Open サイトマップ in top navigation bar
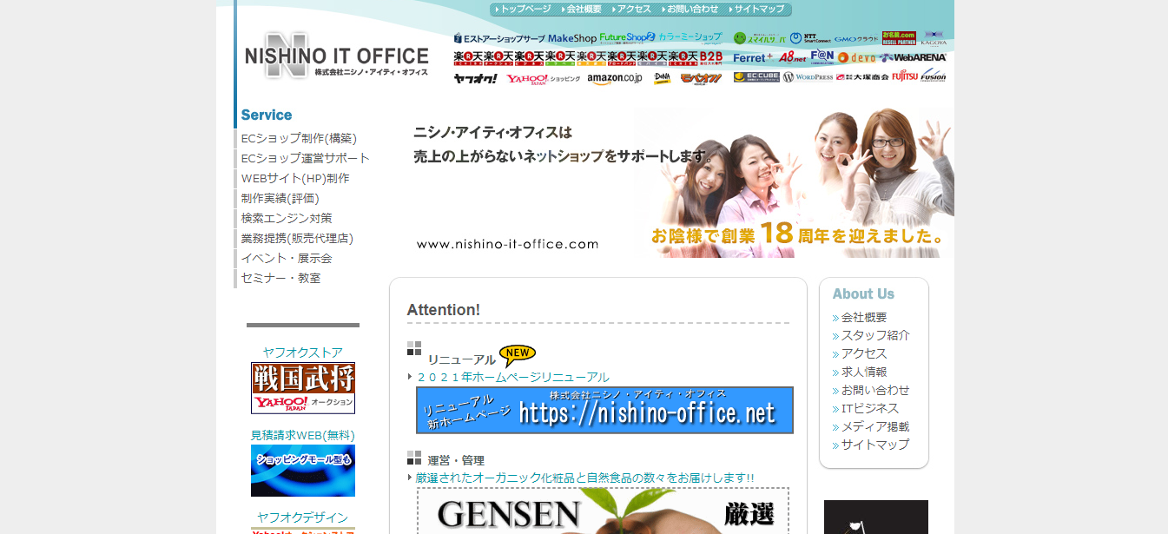Image resolution: width=1168 pixels, height=534 pixels. click(x=759, y=9)
